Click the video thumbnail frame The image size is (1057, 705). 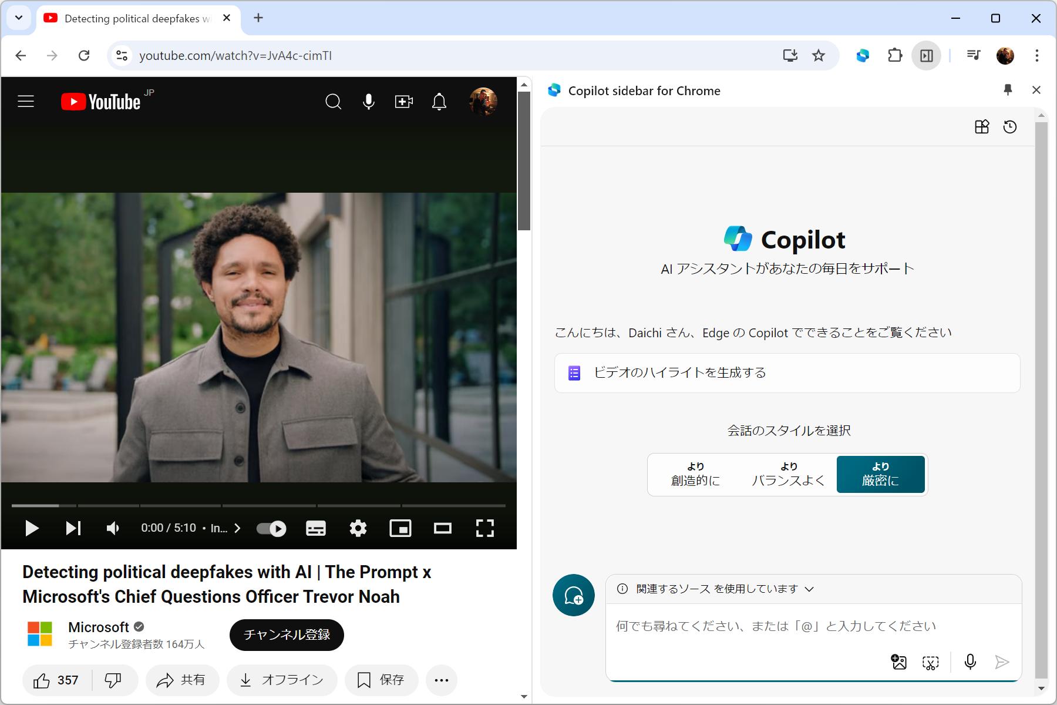click(258, 337)
